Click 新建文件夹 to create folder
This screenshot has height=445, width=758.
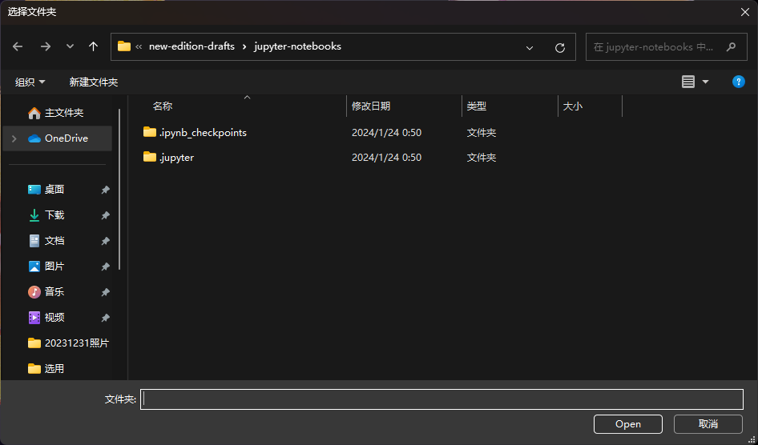pos(94,82)
